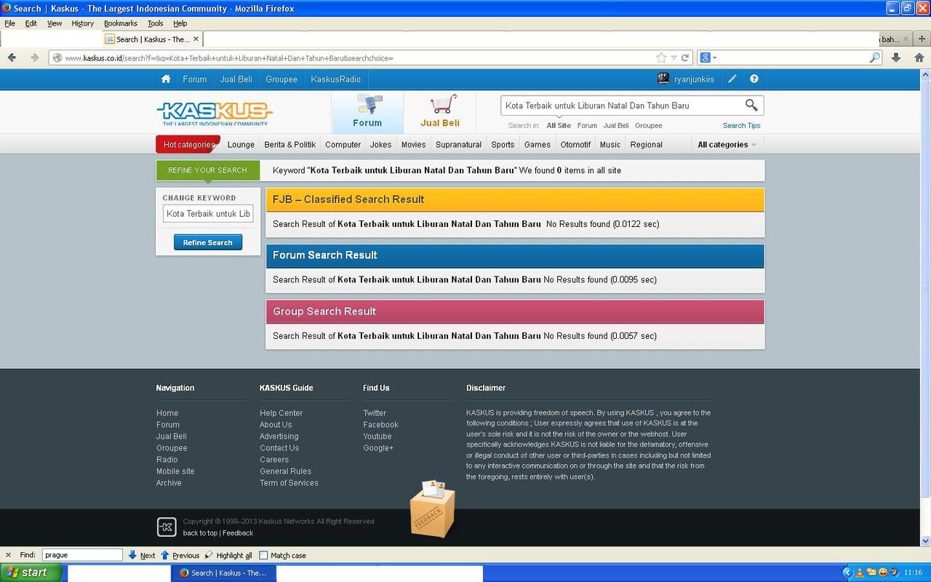Screen dimensions: 931x582
Task: Find previous match arrow
Action: [x=180, y=555]
